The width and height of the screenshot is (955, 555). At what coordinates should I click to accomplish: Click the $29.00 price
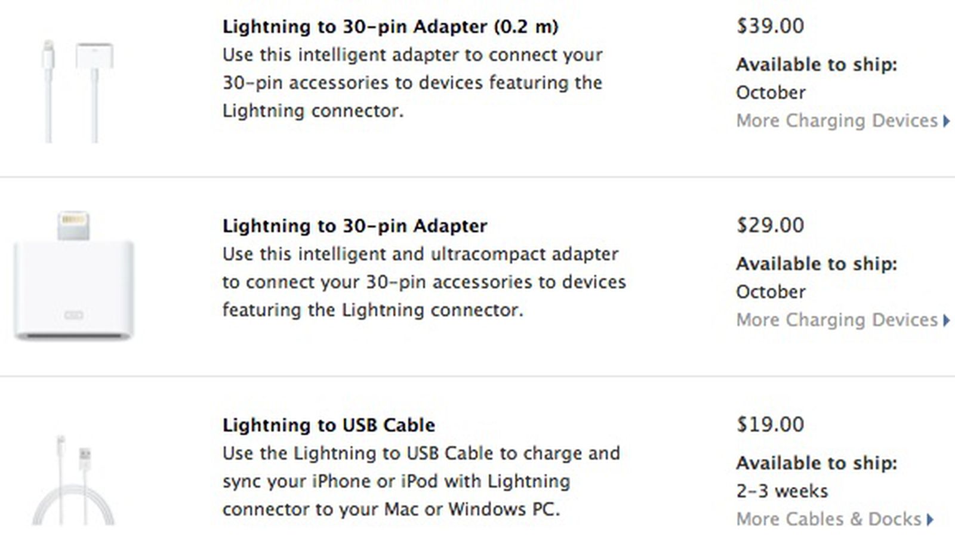click(770, 226)
